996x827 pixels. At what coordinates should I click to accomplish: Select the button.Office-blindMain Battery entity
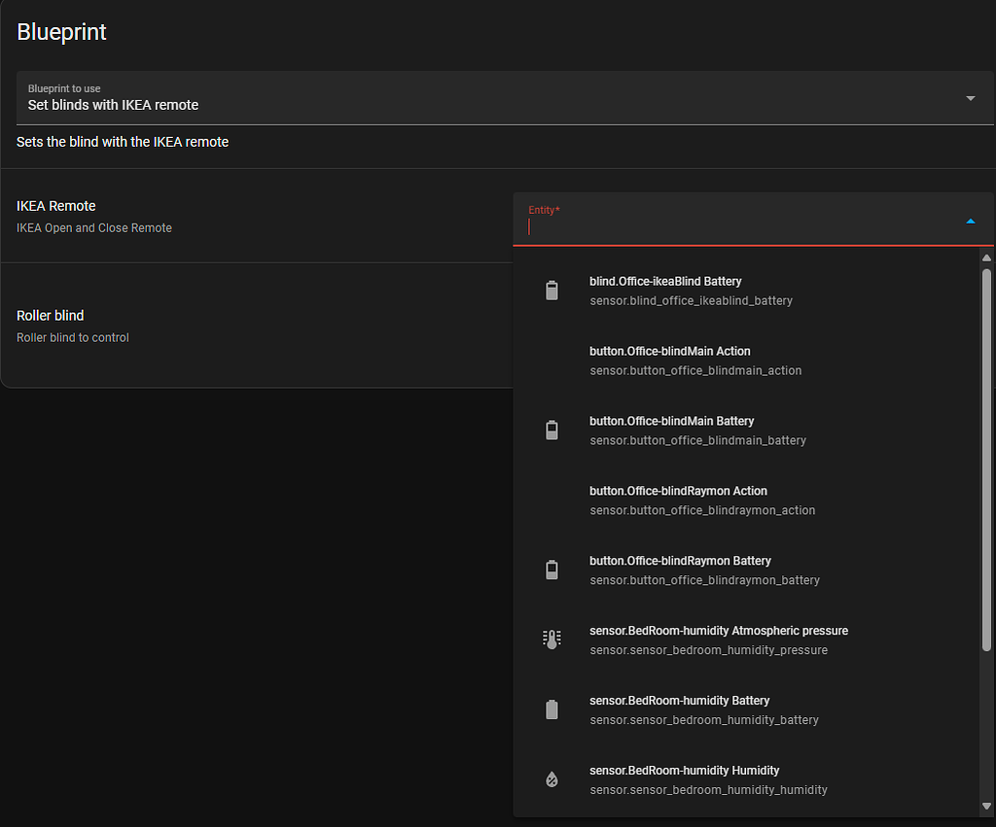click(x=695, y=430)
